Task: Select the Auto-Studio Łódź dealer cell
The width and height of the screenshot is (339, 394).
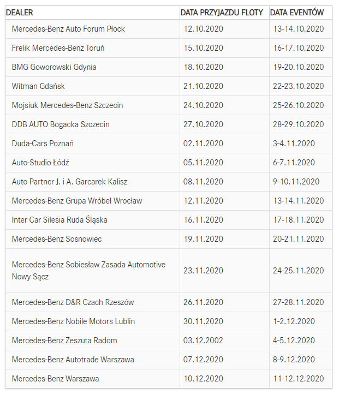Action: (x=40, y=163)
